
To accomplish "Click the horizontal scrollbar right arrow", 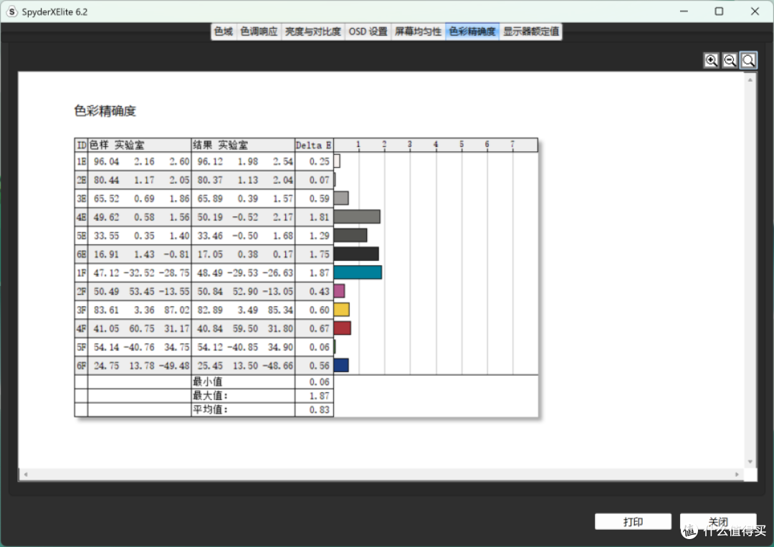I will pyautogui.click(x=737, y=475).
